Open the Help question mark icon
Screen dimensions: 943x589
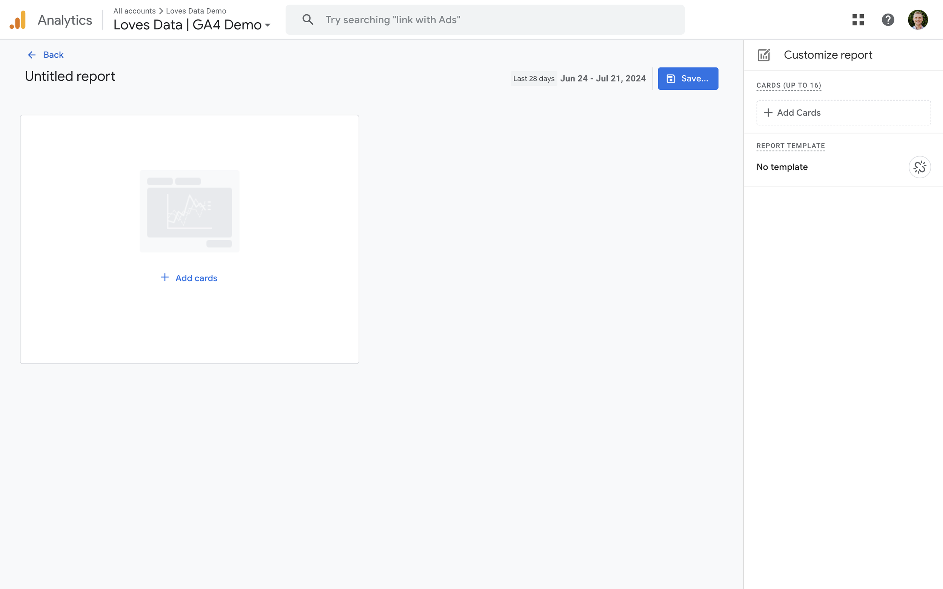888,20
